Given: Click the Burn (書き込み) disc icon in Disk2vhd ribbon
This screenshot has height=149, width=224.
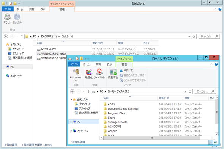Looking at the screenshot, I should point(17,19).
